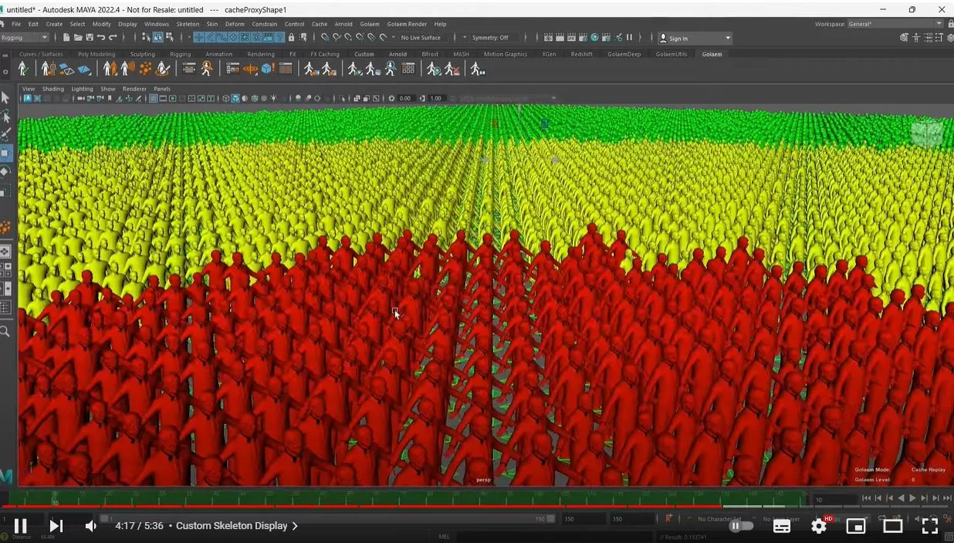Click the lock selection padlock icon
The width and height of the screenshot is (954, 543).
pos(291,38)
